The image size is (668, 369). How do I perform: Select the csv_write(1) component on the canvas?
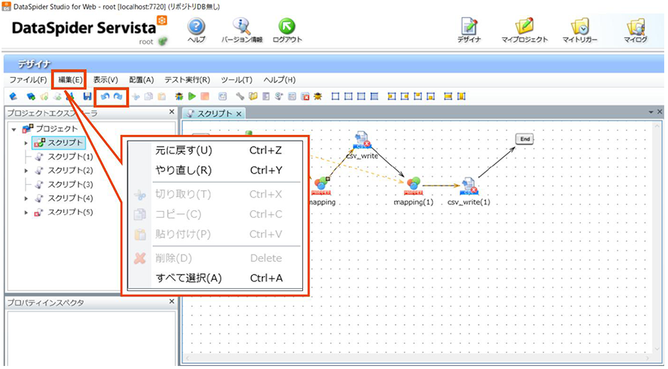[469, 187]
